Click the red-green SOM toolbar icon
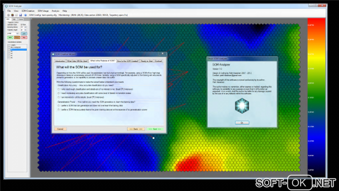339x191 pixels. (13, 15)
